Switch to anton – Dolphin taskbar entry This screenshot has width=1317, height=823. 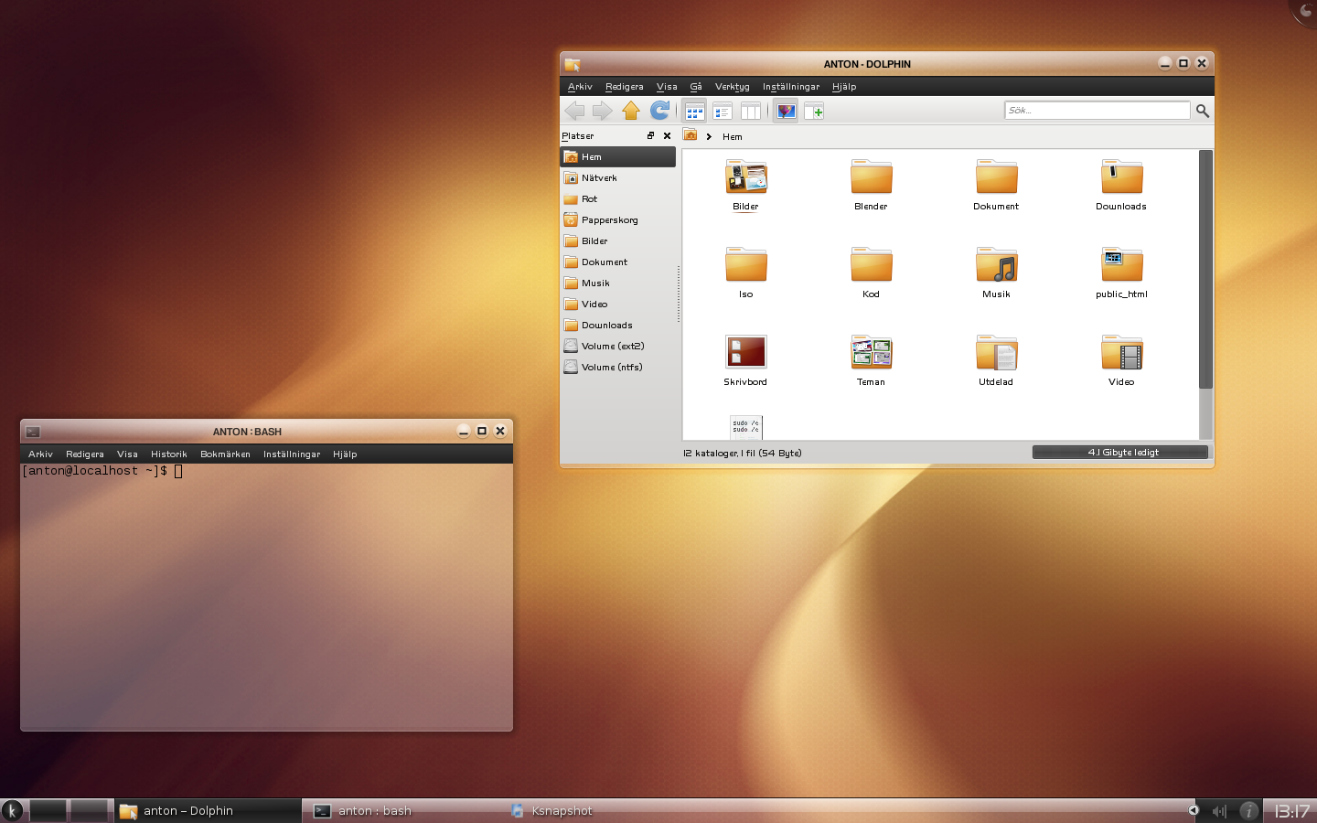208,811
